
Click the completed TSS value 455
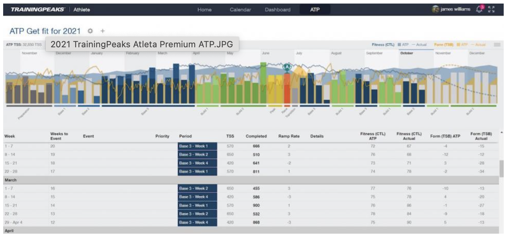pyautogui.click(x=256, y=188)
